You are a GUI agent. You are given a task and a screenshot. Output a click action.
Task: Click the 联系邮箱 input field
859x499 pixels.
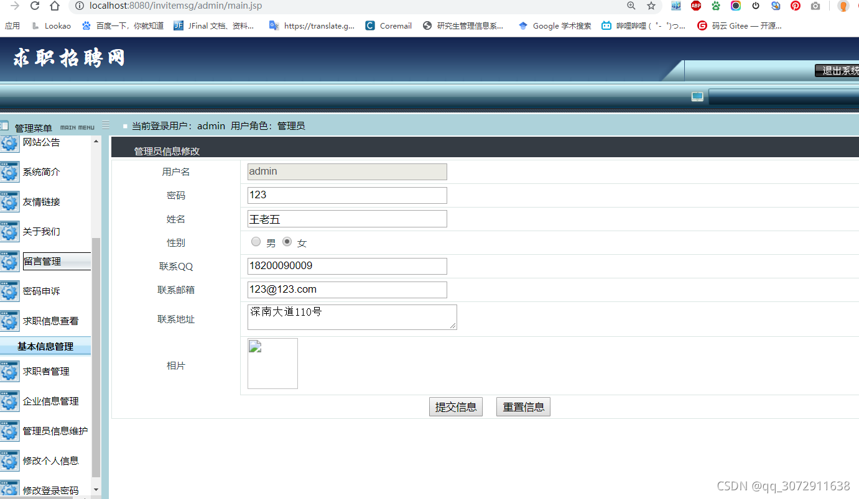pyautogui.click(x=347, y=290)
